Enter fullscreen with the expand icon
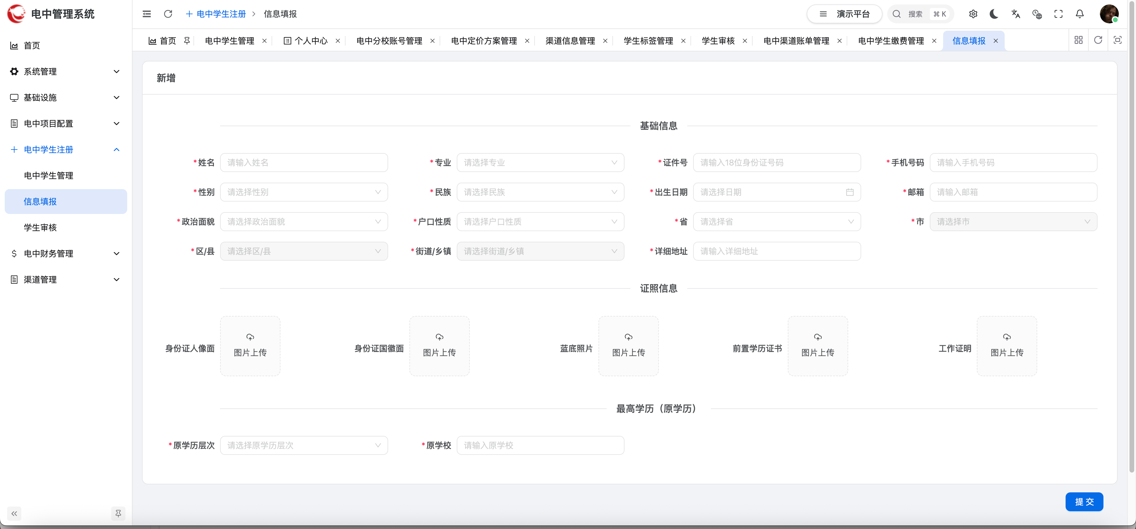This screenshot has width=1136, height=529. coord(1058,14)
